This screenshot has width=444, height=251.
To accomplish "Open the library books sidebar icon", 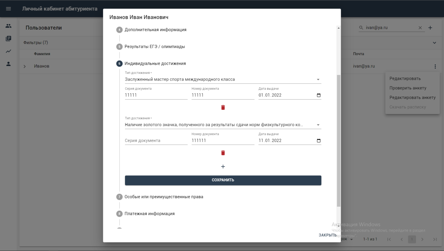I will click(9, 39).
